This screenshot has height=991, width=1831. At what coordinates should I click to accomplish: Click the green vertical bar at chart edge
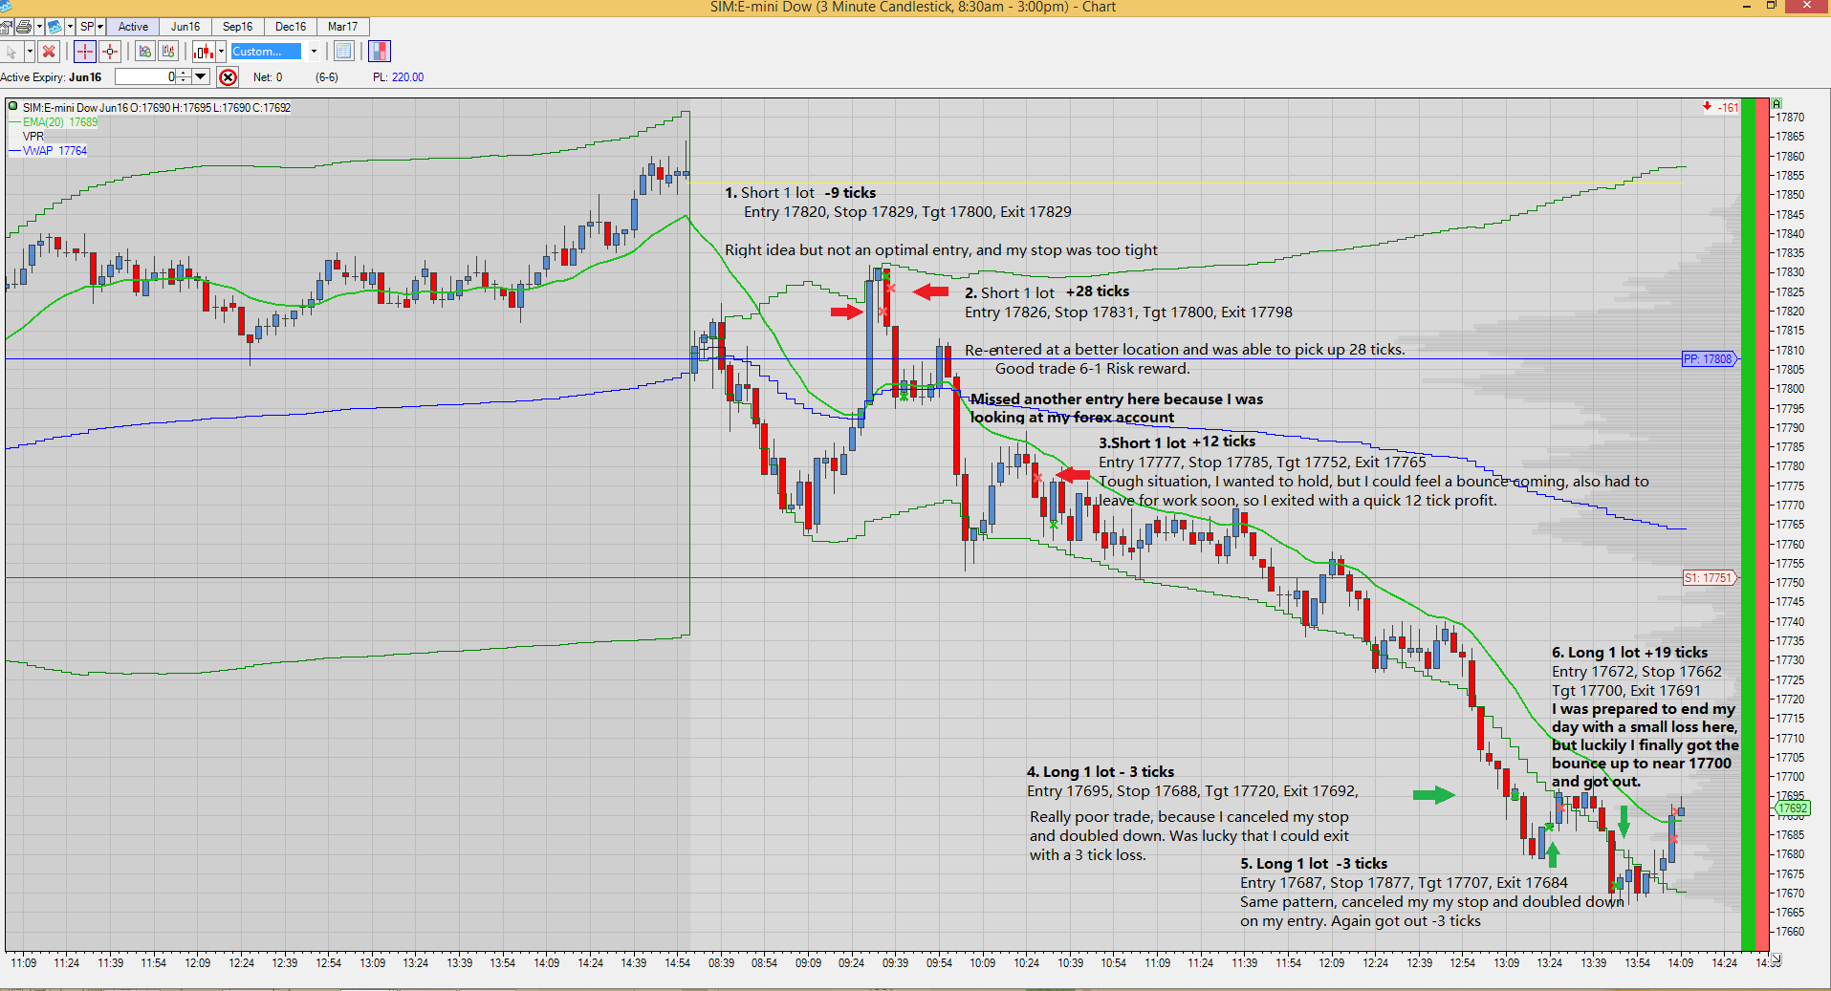click(1749, 525)
